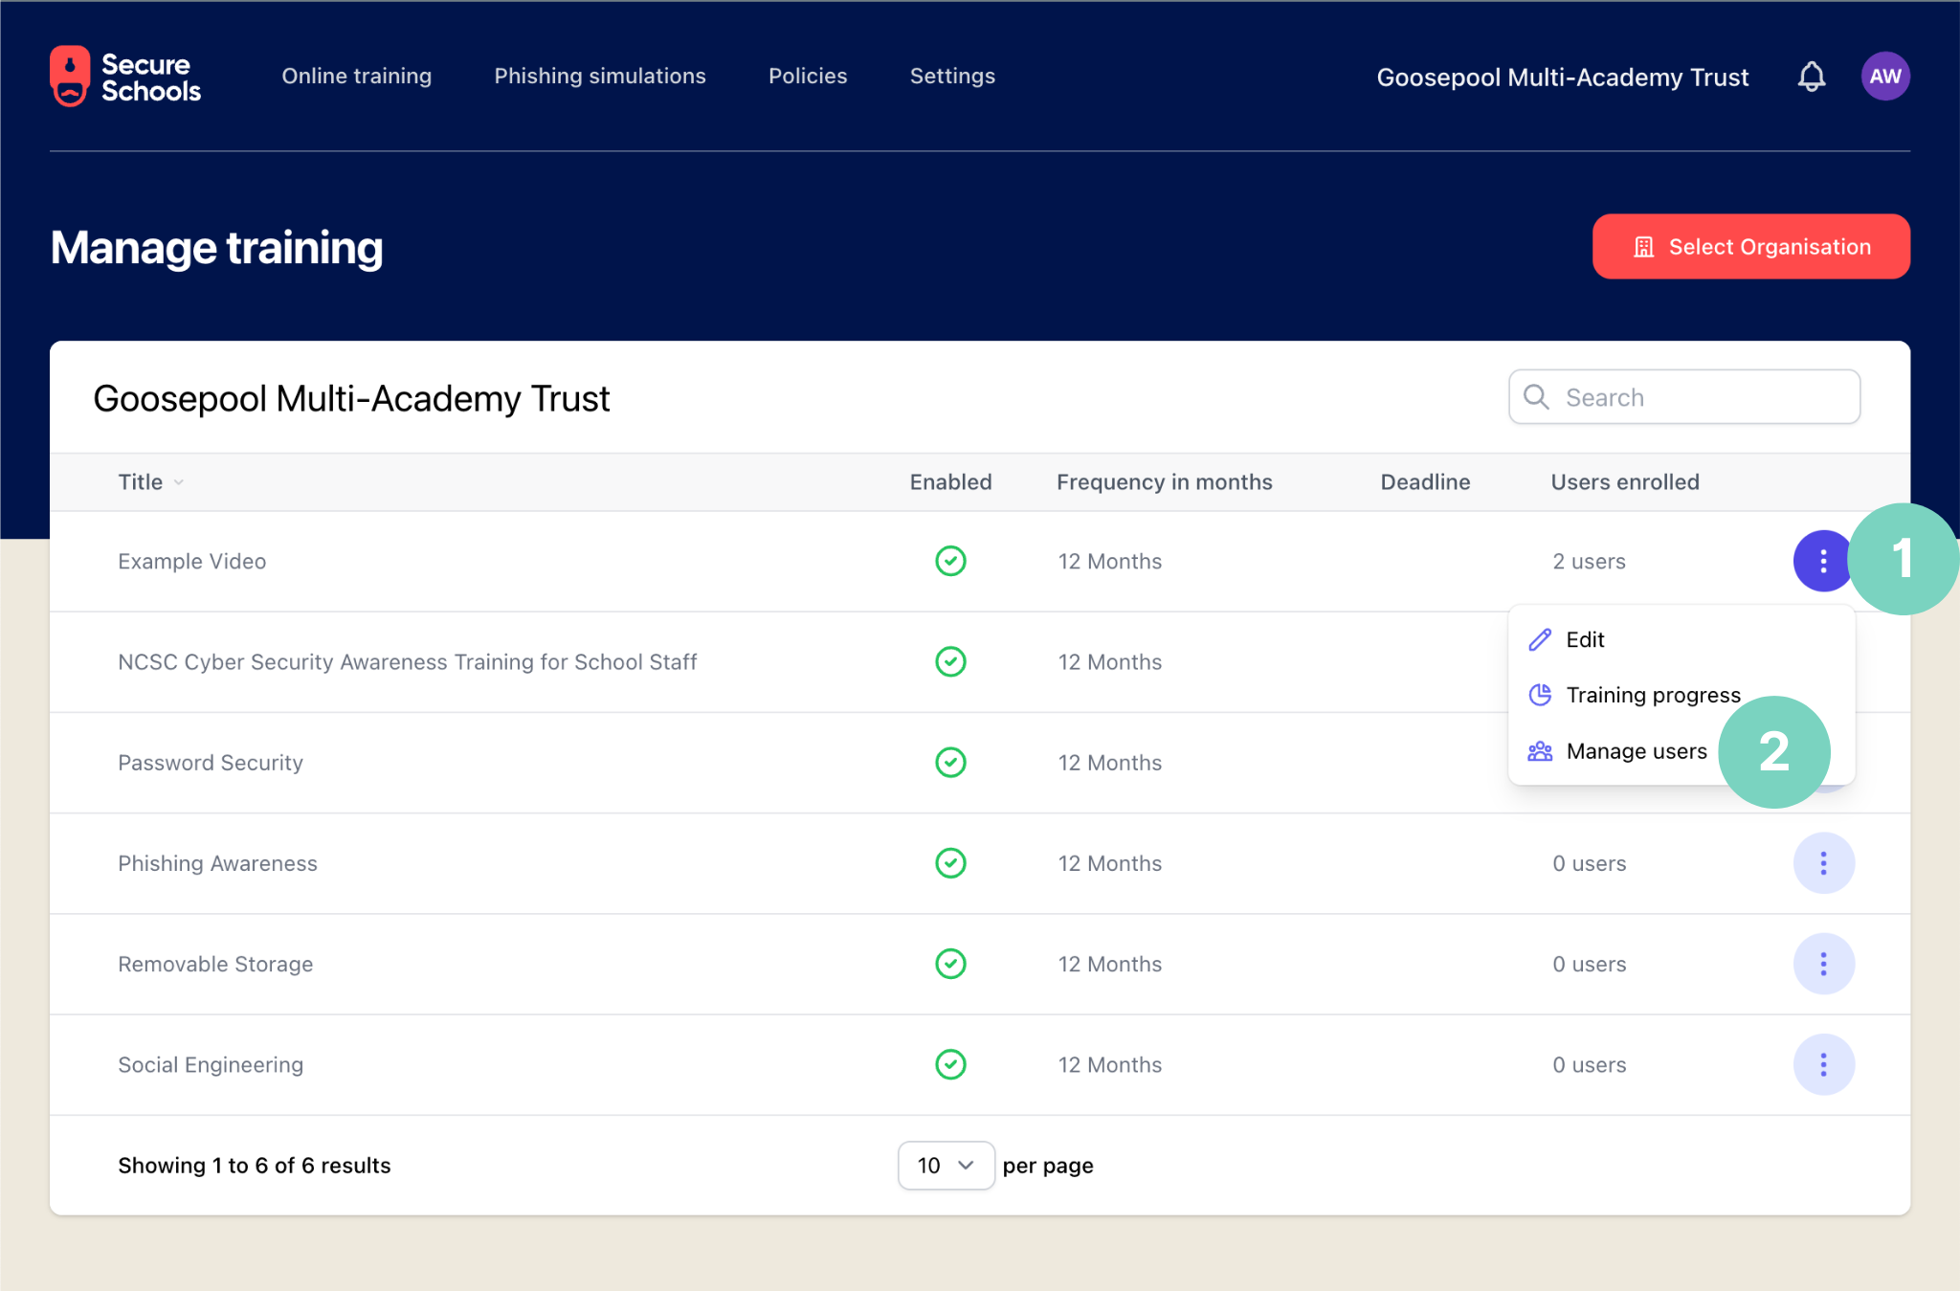This screenshot has width=1960, height=1291.
Task: Click enabled checkmark for NCSC Cyber Security
Action: (950, 661)
